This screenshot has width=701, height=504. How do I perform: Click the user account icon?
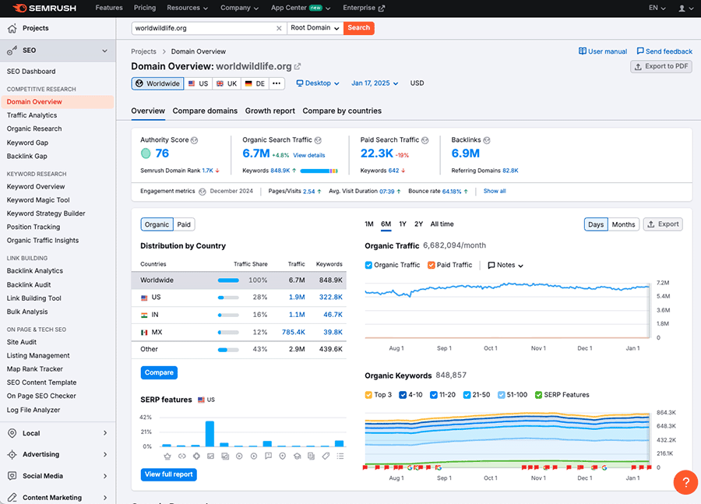pos(682,8)
